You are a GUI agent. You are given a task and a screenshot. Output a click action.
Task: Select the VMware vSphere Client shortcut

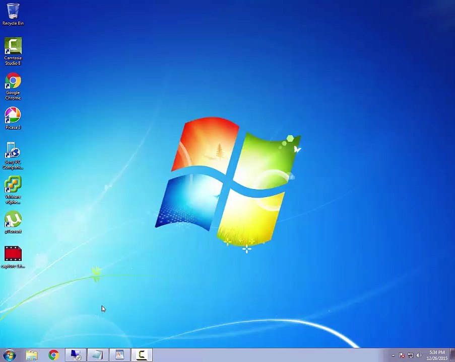13,191
